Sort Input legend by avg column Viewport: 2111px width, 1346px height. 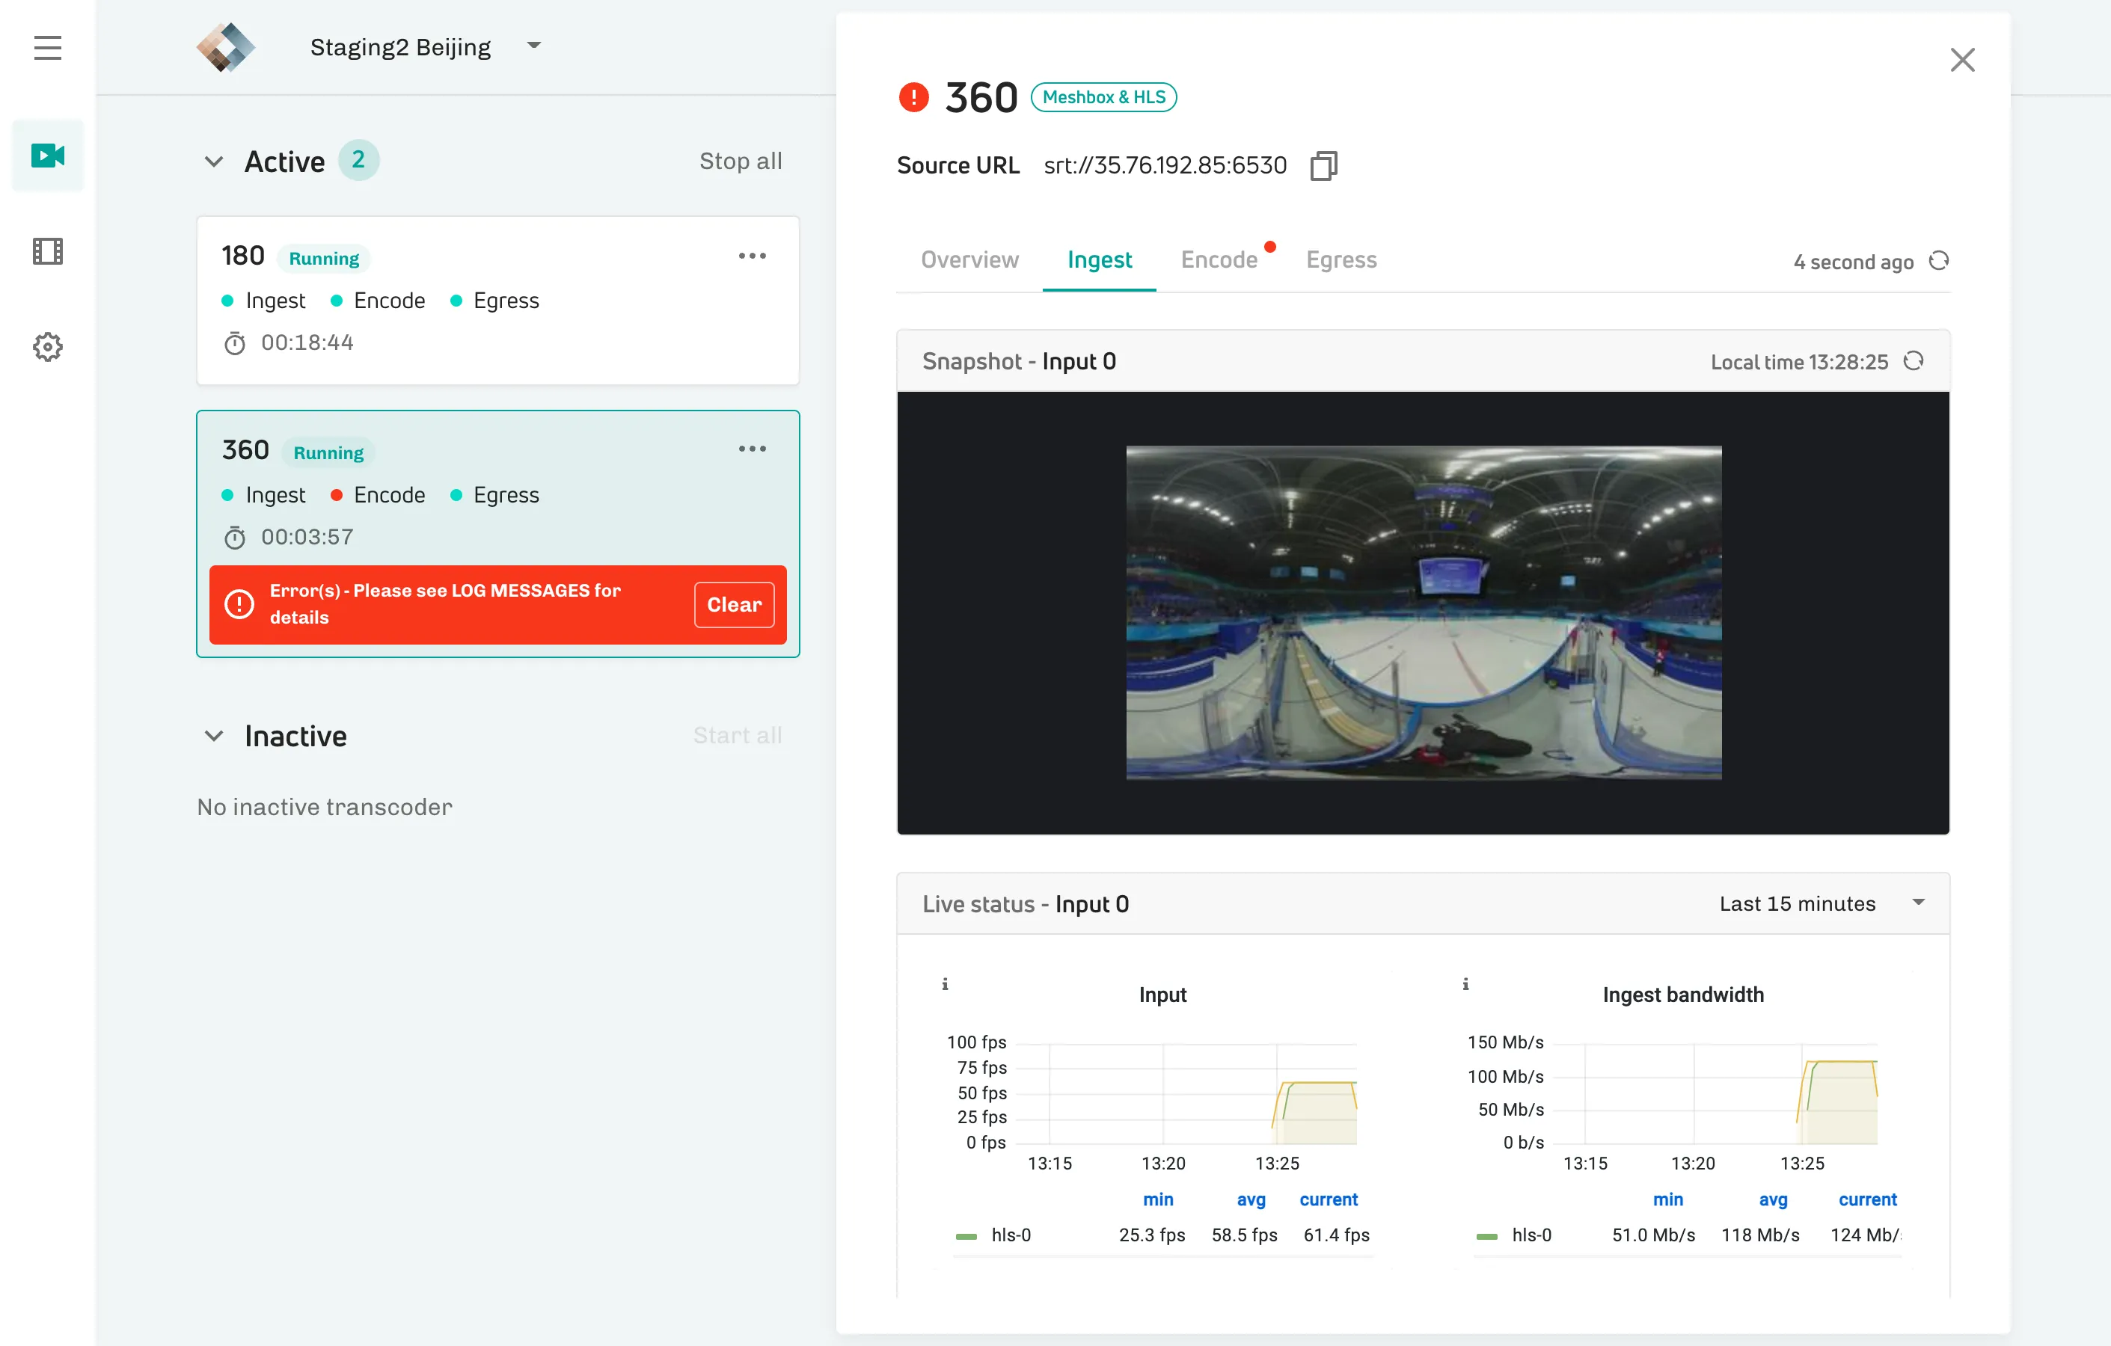click(x=1251, y=1199)
